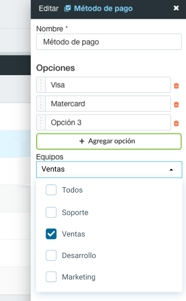Check the Todos checkbox
This screenshot has height=301, width=186.
tap(51, 190)
